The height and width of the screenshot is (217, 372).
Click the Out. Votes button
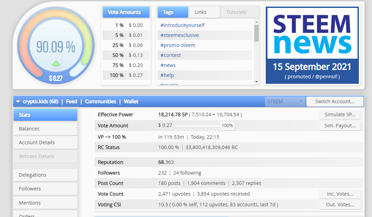coord(340,205)
